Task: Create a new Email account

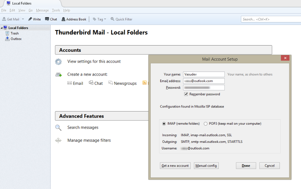Action: [x=75, y=83]
